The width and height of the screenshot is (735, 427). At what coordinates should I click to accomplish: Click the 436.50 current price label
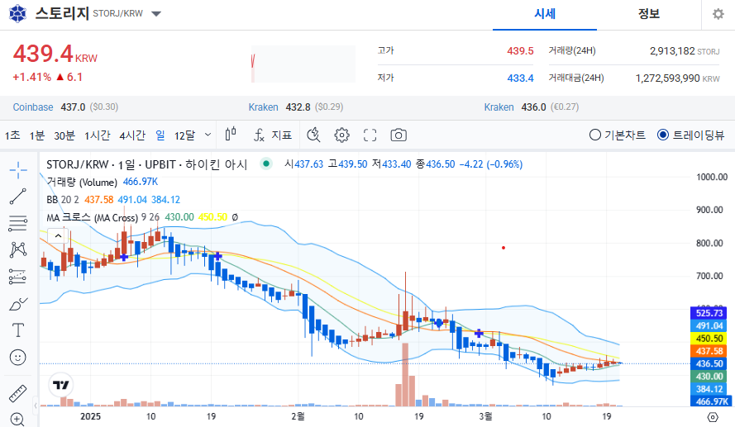coord(709,363)
